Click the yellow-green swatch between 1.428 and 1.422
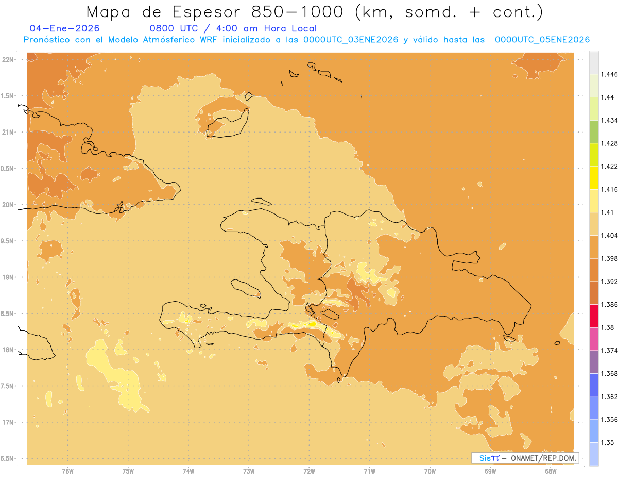This screenshot has width=618, height=478. [x=594, y=155]
